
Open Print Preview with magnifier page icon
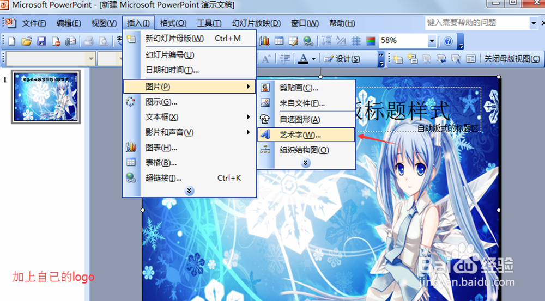pyautogui.click(x=103, y=41)
